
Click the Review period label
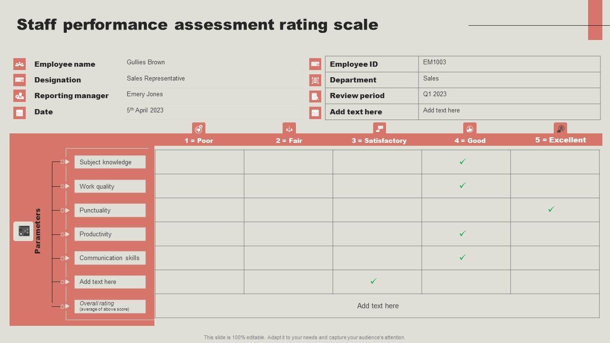point(357,96)
